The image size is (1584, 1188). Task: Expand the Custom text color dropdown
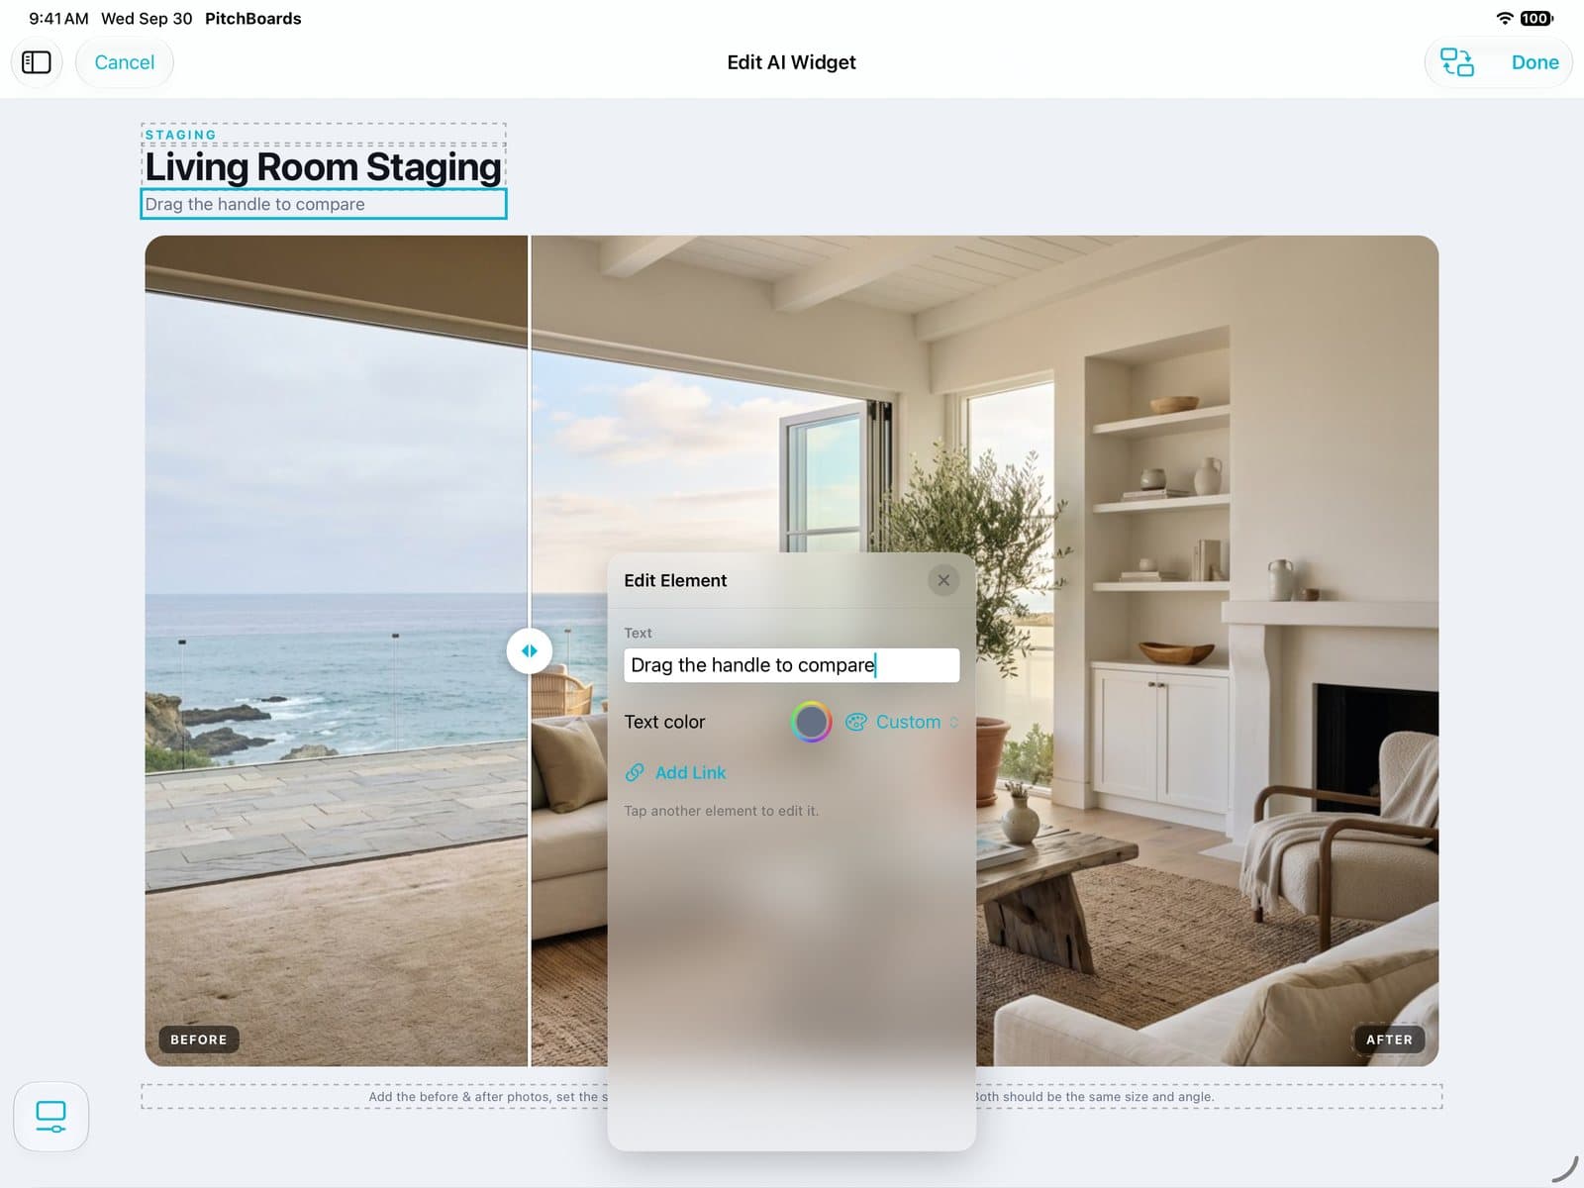pyautogui.click(x=902, y=722)
